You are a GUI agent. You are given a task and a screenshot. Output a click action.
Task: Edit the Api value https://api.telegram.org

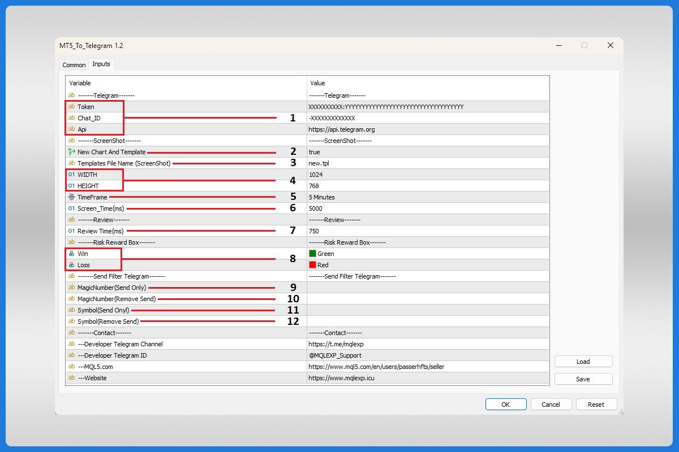tap(428, 129)
